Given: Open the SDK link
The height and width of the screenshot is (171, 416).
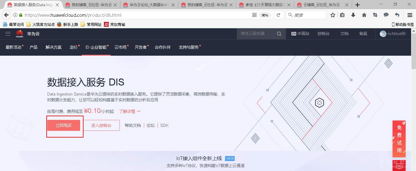Looking at the screenshot, I should coord(164,125).
